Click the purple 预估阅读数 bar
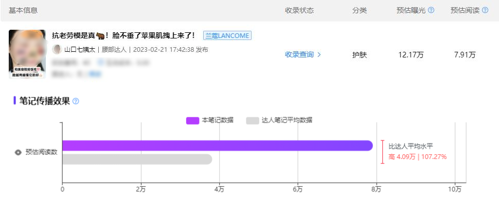 [x=218, y=146]
